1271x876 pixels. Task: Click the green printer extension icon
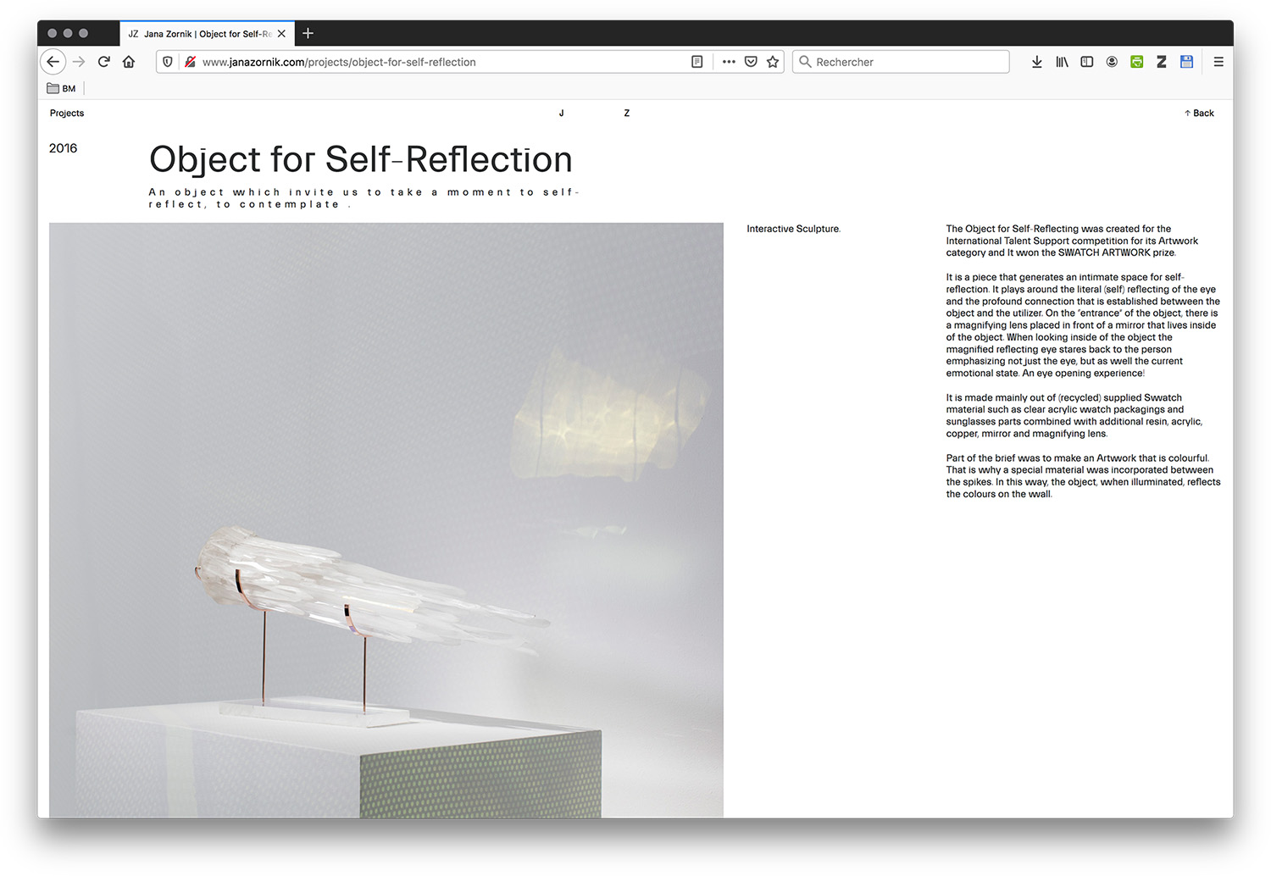(x=1137, y=62)
